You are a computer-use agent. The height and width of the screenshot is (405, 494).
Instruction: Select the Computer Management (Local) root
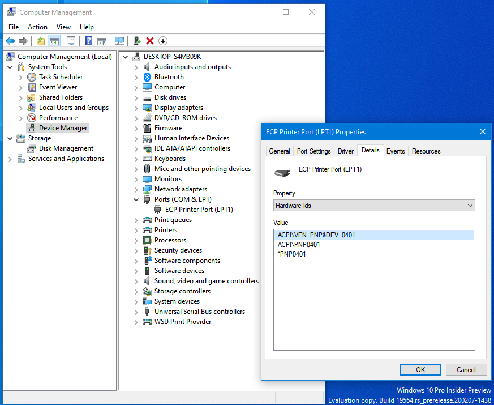pos(65,57)
